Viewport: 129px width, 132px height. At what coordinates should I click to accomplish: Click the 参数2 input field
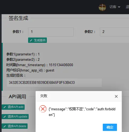[x=114, y=32]
